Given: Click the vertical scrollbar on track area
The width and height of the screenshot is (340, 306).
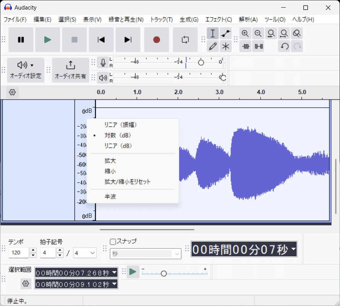Looking at the screenshot, I should coord(336,186).
